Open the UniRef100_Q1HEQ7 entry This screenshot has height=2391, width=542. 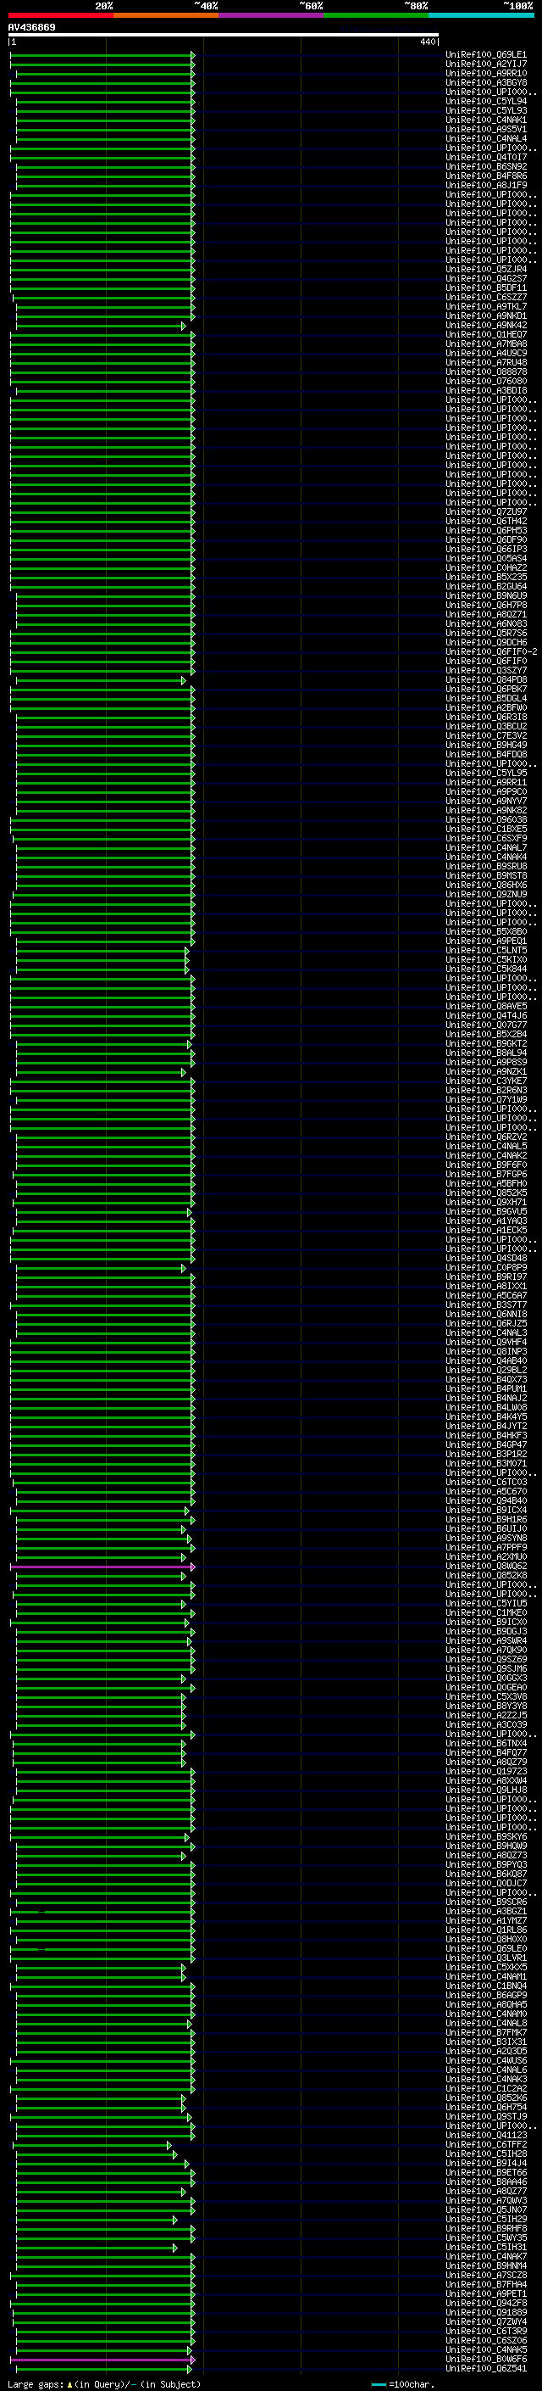[x=485, y=334]
